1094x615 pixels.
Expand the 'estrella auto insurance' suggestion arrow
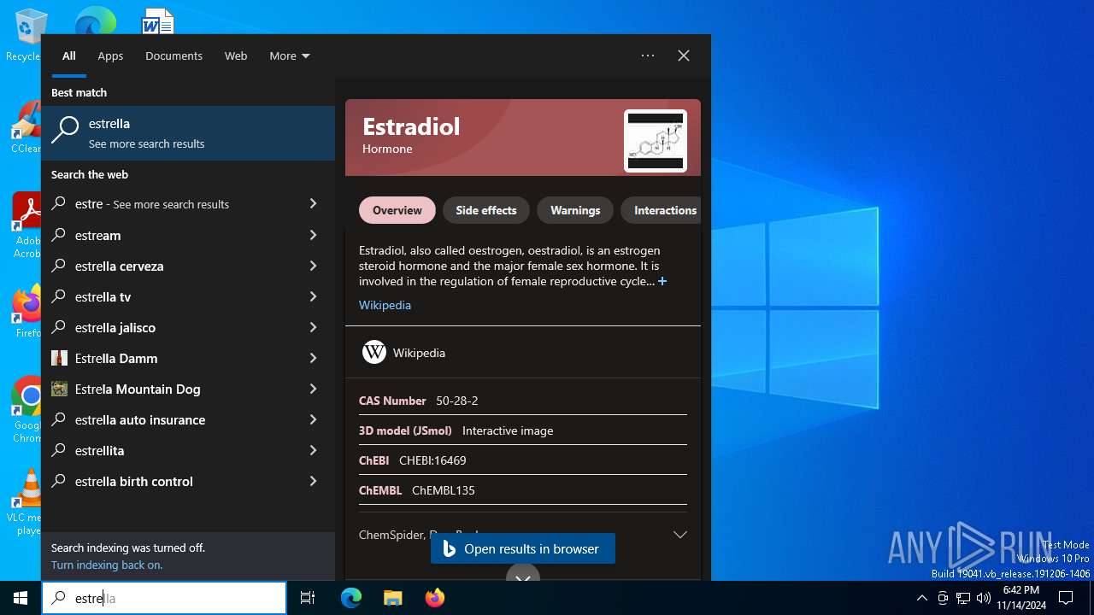(313, 419)
